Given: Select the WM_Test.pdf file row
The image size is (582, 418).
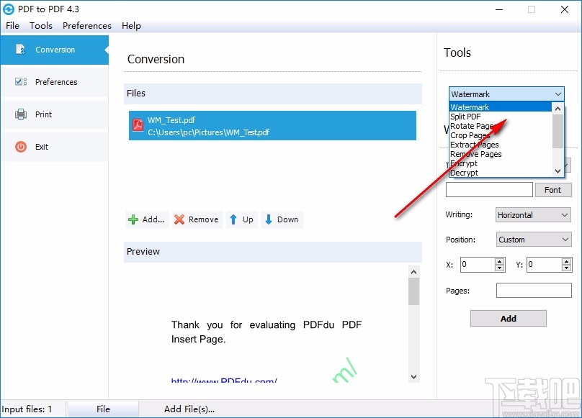Looking at the screenshot, I should click(x=272, y=126).
